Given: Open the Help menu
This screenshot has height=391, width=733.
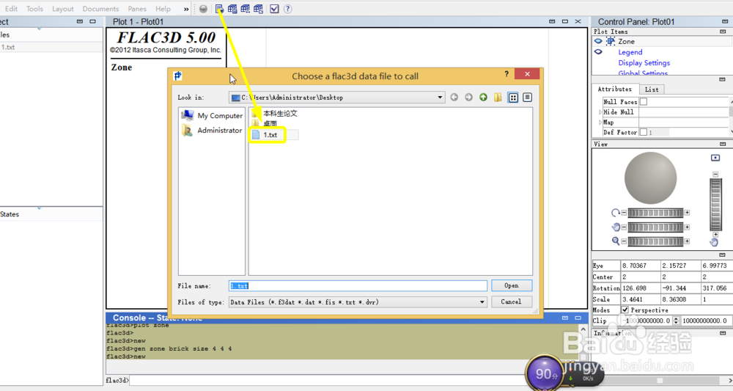Looking at the screenshot, I should pos(163,9).
